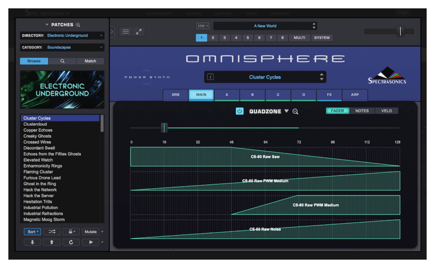Image resolution: width=435 pixels, height=268 pixels.
Task: Expand the Quadzone dropdown triangle
Action: [x=286, y=111]
